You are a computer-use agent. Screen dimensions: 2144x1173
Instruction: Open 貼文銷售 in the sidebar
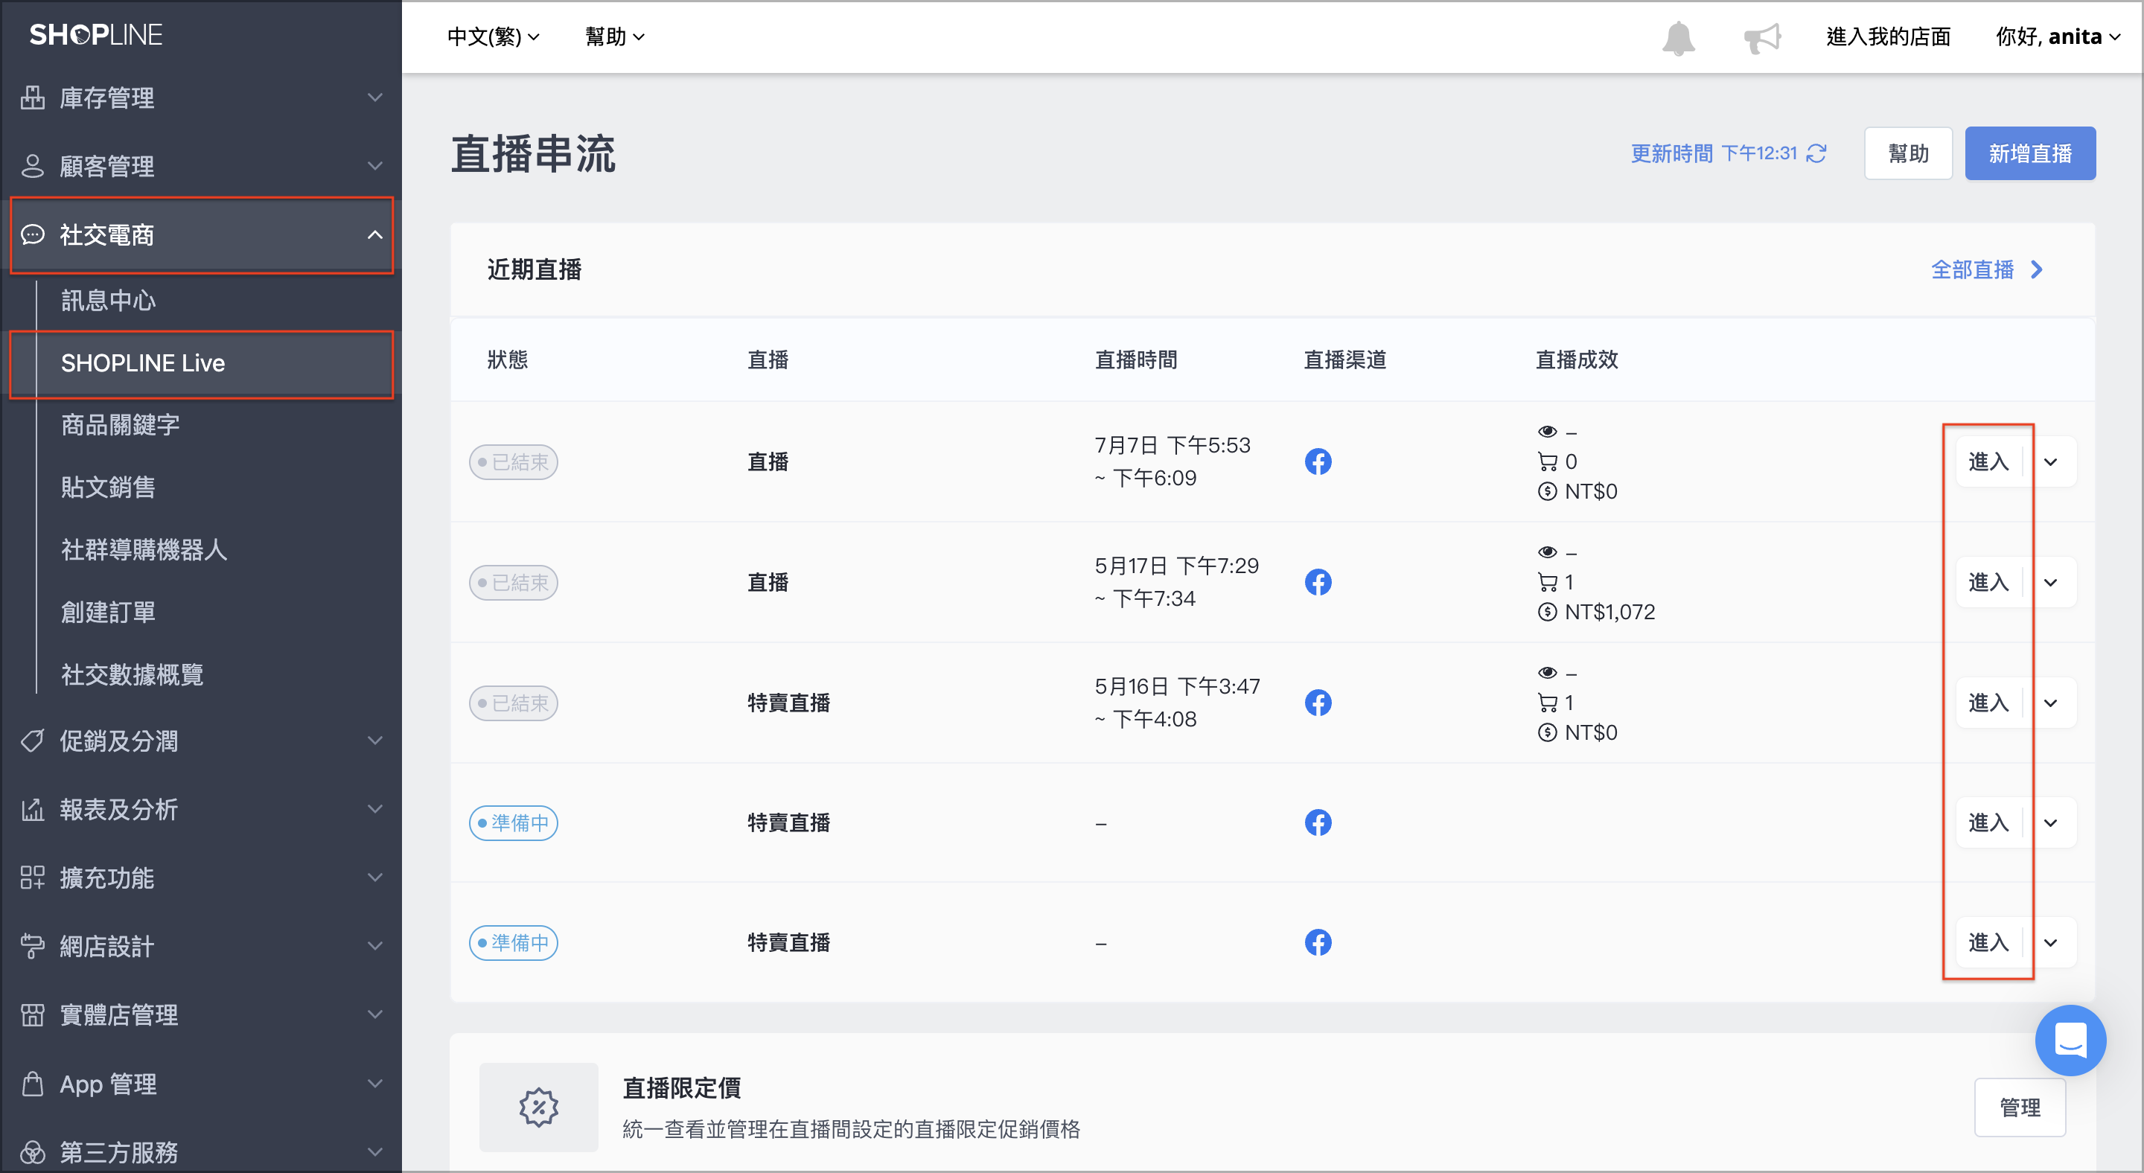point(108,488)
